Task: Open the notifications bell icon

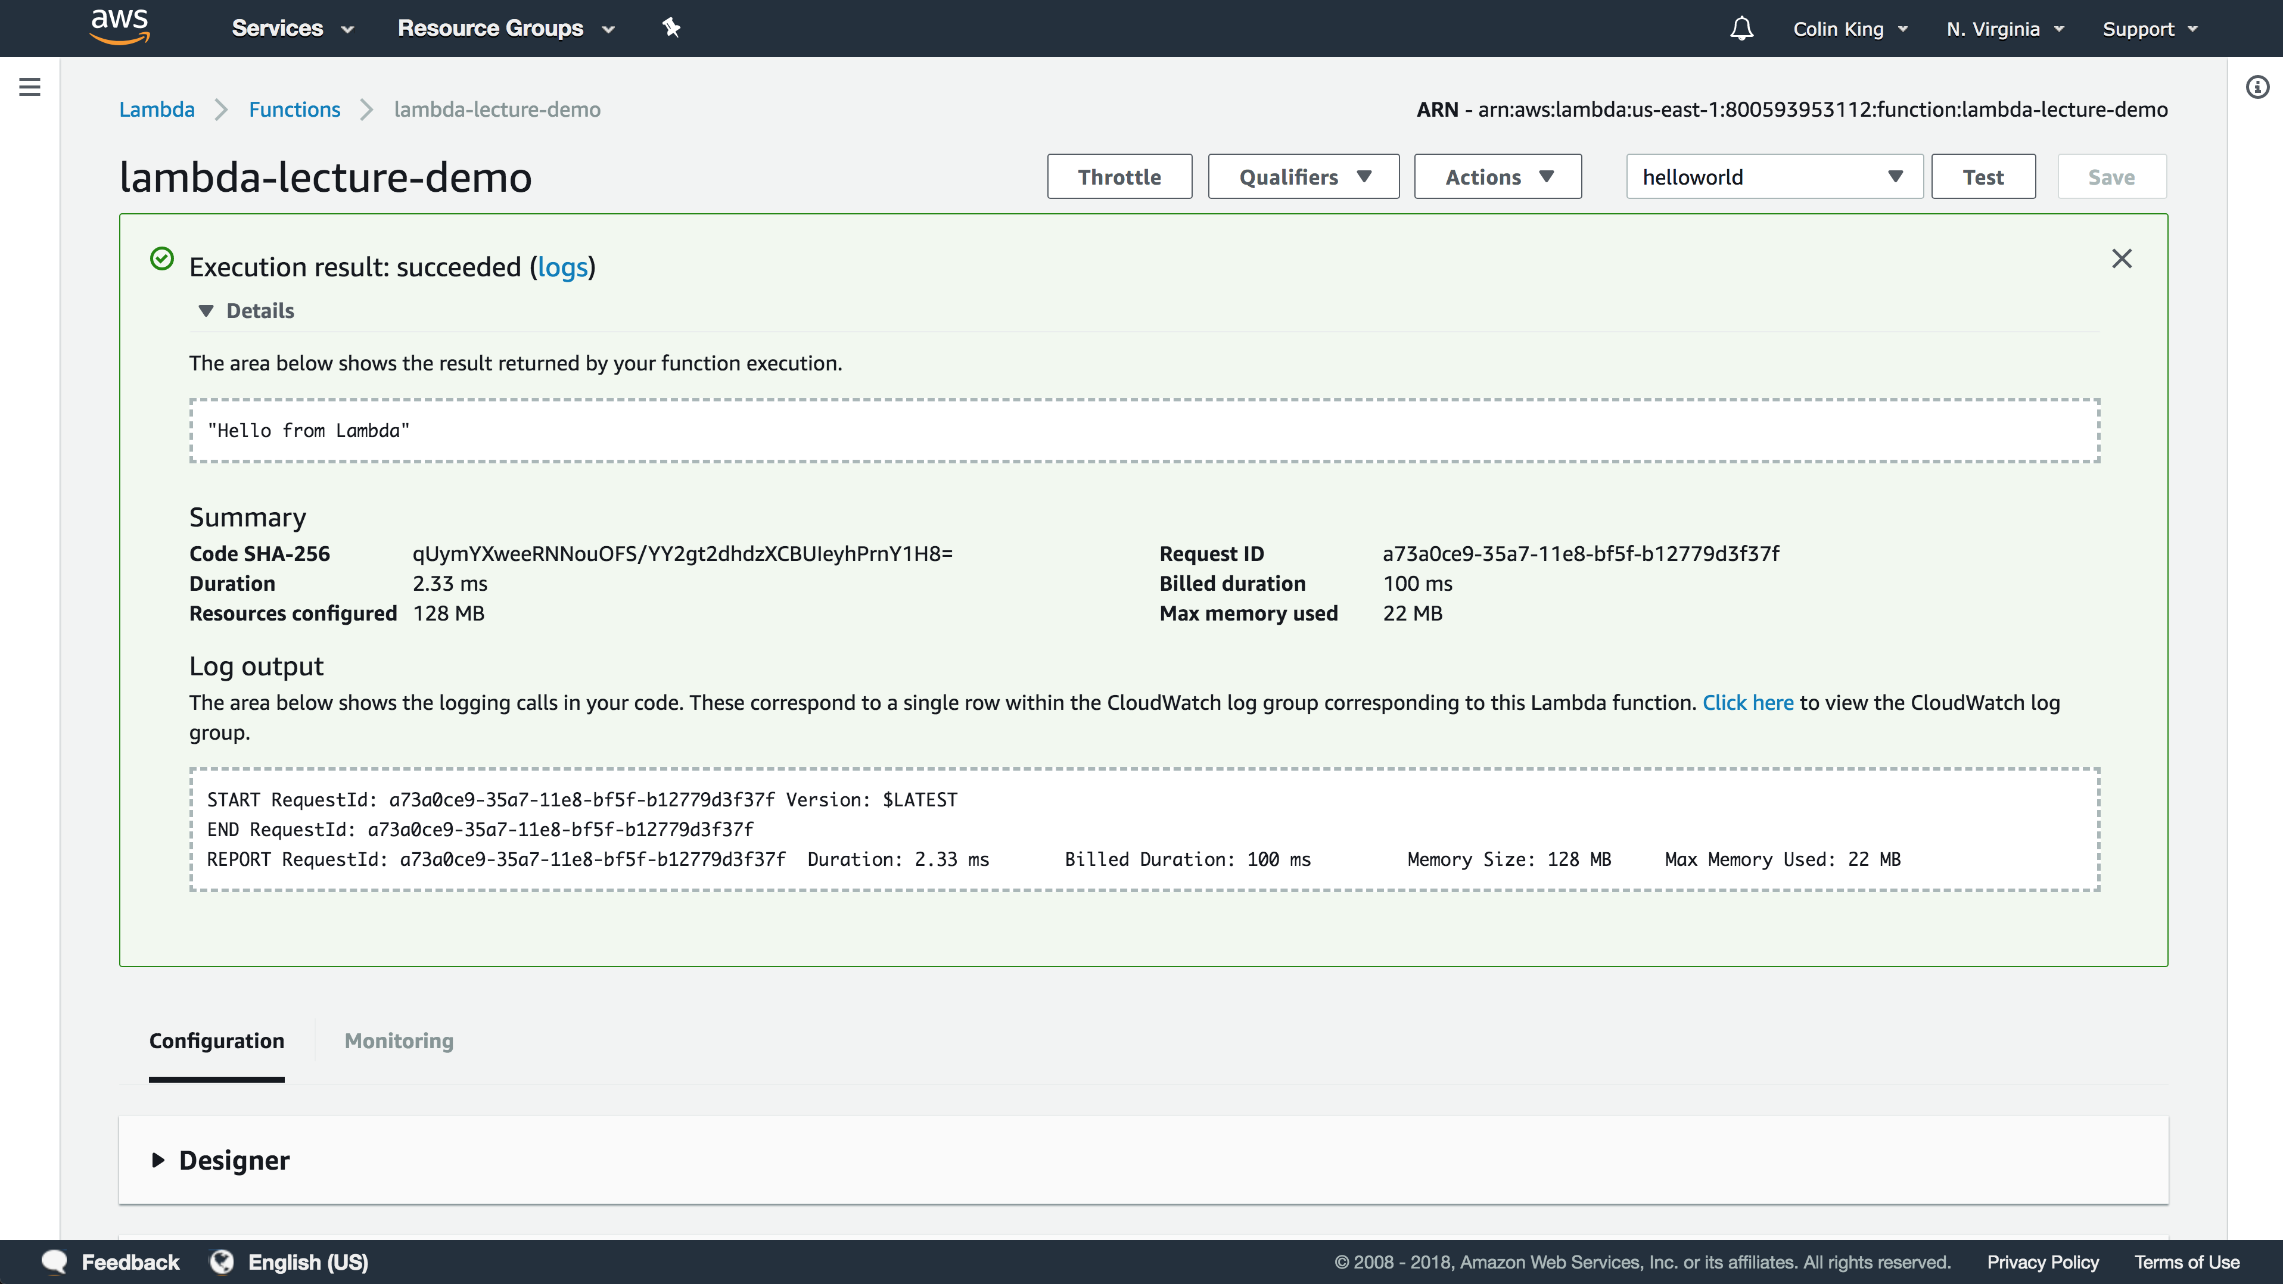Action: click(x=1741, y=29)
